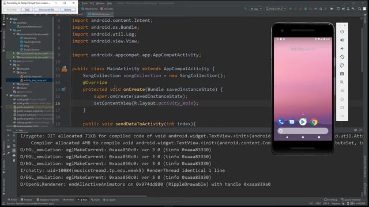Click the clear all trash icon in Run panel
This screenshot has width=369, height=207.
(x=14, y=160)
